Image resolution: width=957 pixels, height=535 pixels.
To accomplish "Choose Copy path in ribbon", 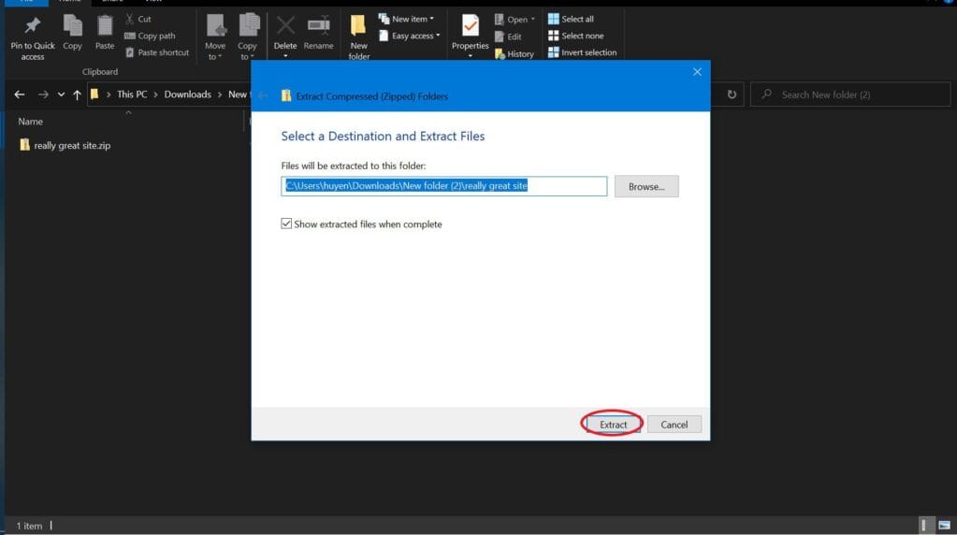I will (150, 36).
